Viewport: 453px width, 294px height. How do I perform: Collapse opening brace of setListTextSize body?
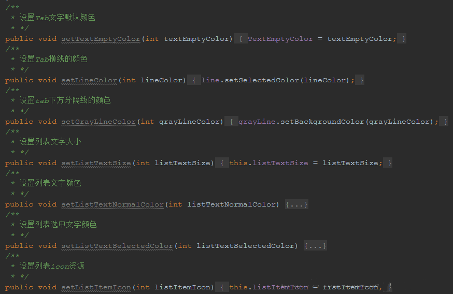tap(222, 163)
